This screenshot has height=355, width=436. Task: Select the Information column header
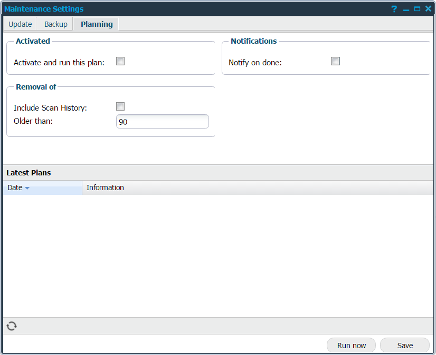point(105,188)
